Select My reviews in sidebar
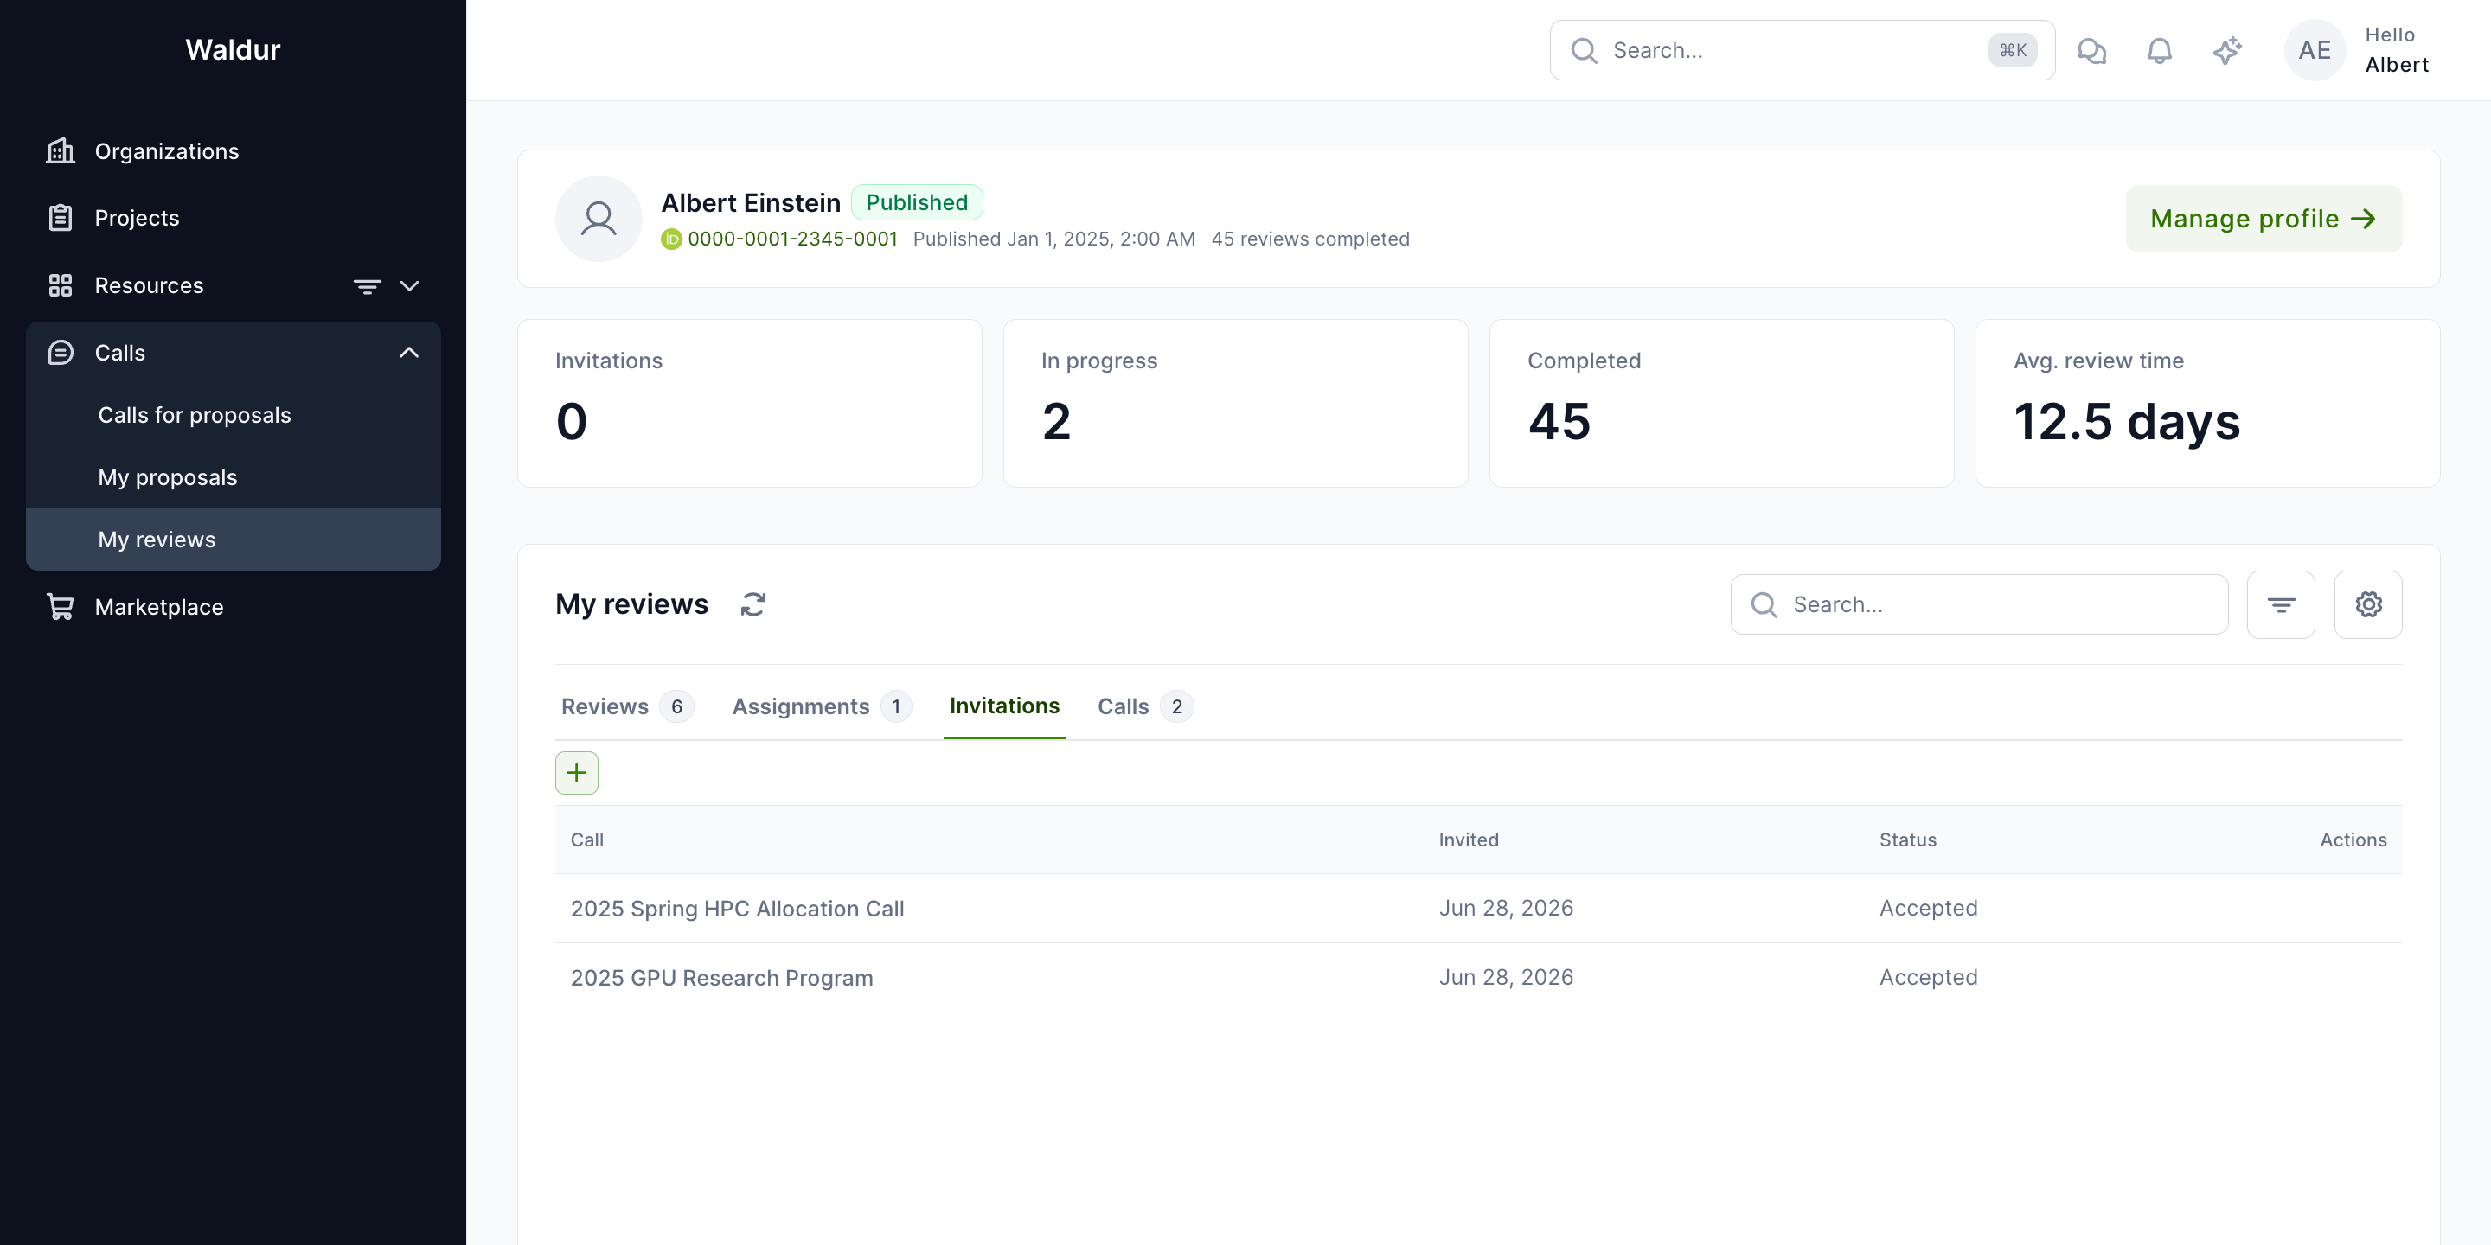2491x1245 pixels. [x=233, y=539]
